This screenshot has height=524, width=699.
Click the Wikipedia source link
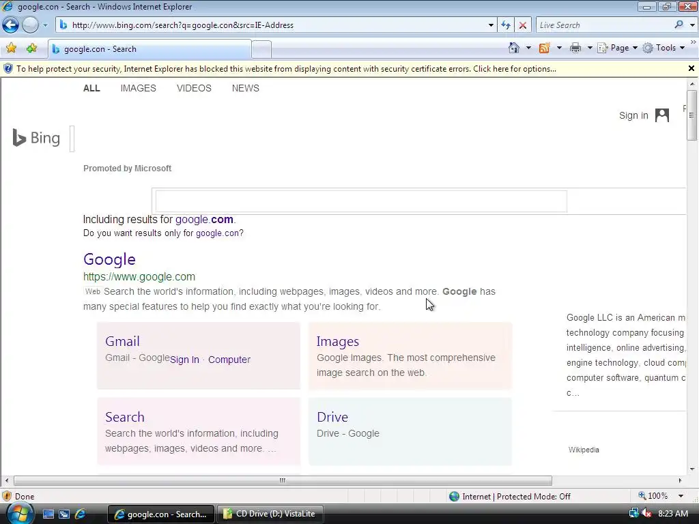(x=584, y=450)
